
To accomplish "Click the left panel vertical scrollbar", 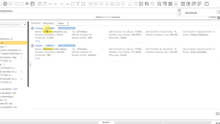I will (28, 54).
